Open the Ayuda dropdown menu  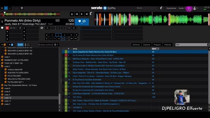pyautogui.click(x=182, y=8)
